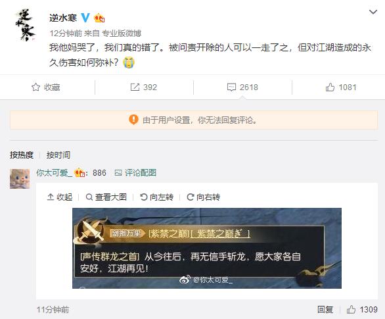Viewport: 385px width, 319px height.
Task: Rotate the image right with 向右转
Action: point(203,197)
